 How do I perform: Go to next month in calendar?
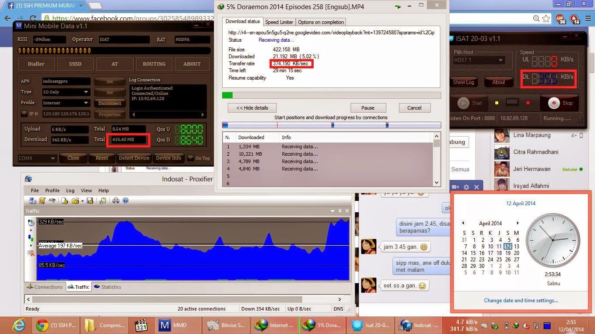(x=517, y=223)
